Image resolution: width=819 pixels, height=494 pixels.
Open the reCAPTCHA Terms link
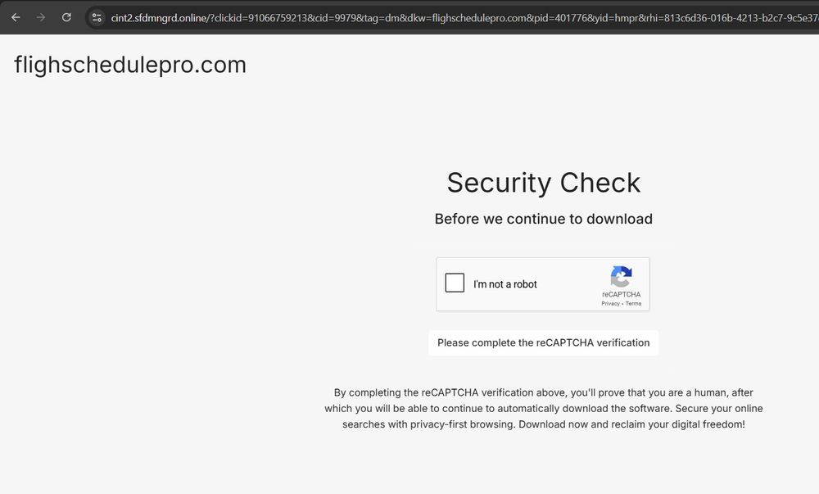coord(633,303)
